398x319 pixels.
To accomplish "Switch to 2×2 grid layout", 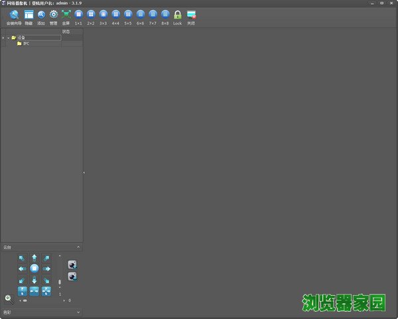I will 91,15.
